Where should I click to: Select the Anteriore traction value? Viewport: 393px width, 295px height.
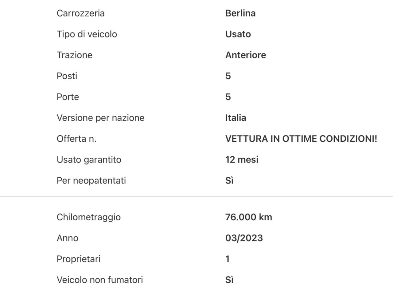[246, 55]
